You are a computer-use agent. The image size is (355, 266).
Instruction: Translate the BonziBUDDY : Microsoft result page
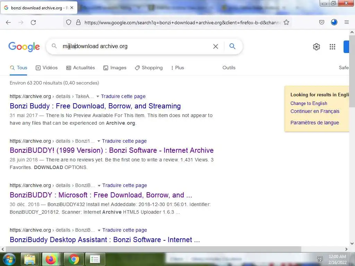124,186
